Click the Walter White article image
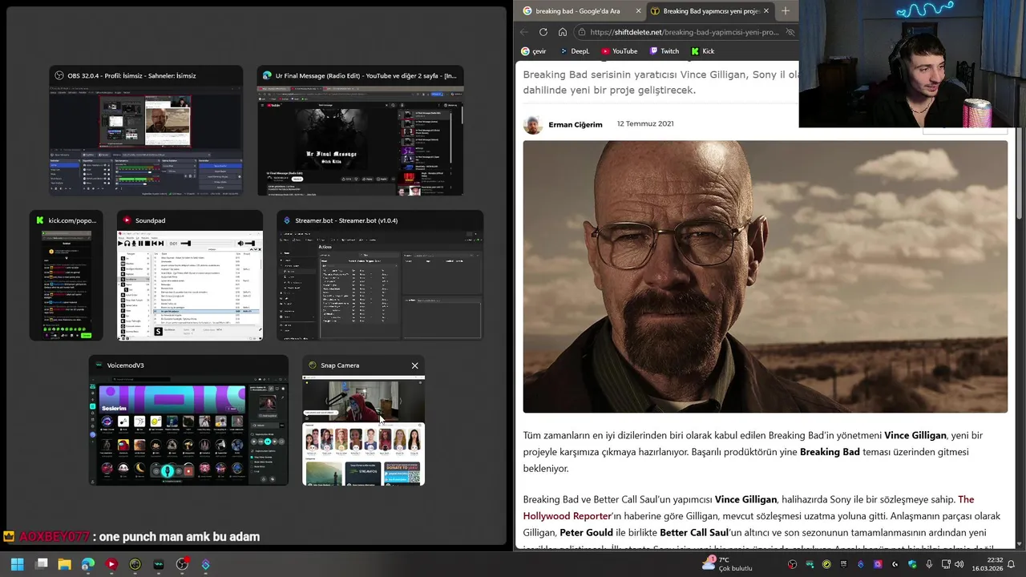Screen dimensions: 1026x577 (x=765, y=276)
